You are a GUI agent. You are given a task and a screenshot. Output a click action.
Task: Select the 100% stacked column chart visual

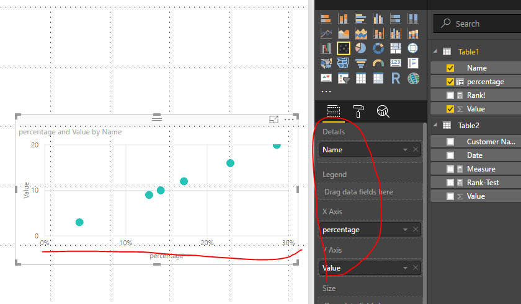(x=412, y=19)
